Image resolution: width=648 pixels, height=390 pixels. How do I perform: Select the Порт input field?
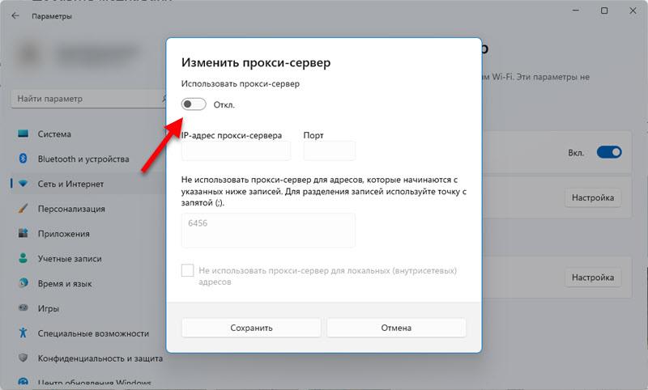pos(330,150)
